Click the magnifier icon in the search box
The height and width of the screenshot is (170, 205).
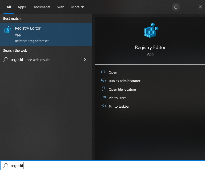(x=5, y=165)
